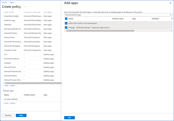Click Exempt apps Product name column header
174x121 pixels.
click(x=29, y=95)
